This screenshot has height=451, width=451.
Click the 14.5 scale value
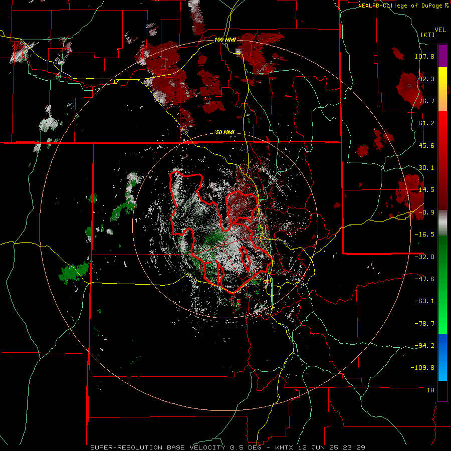426,189
